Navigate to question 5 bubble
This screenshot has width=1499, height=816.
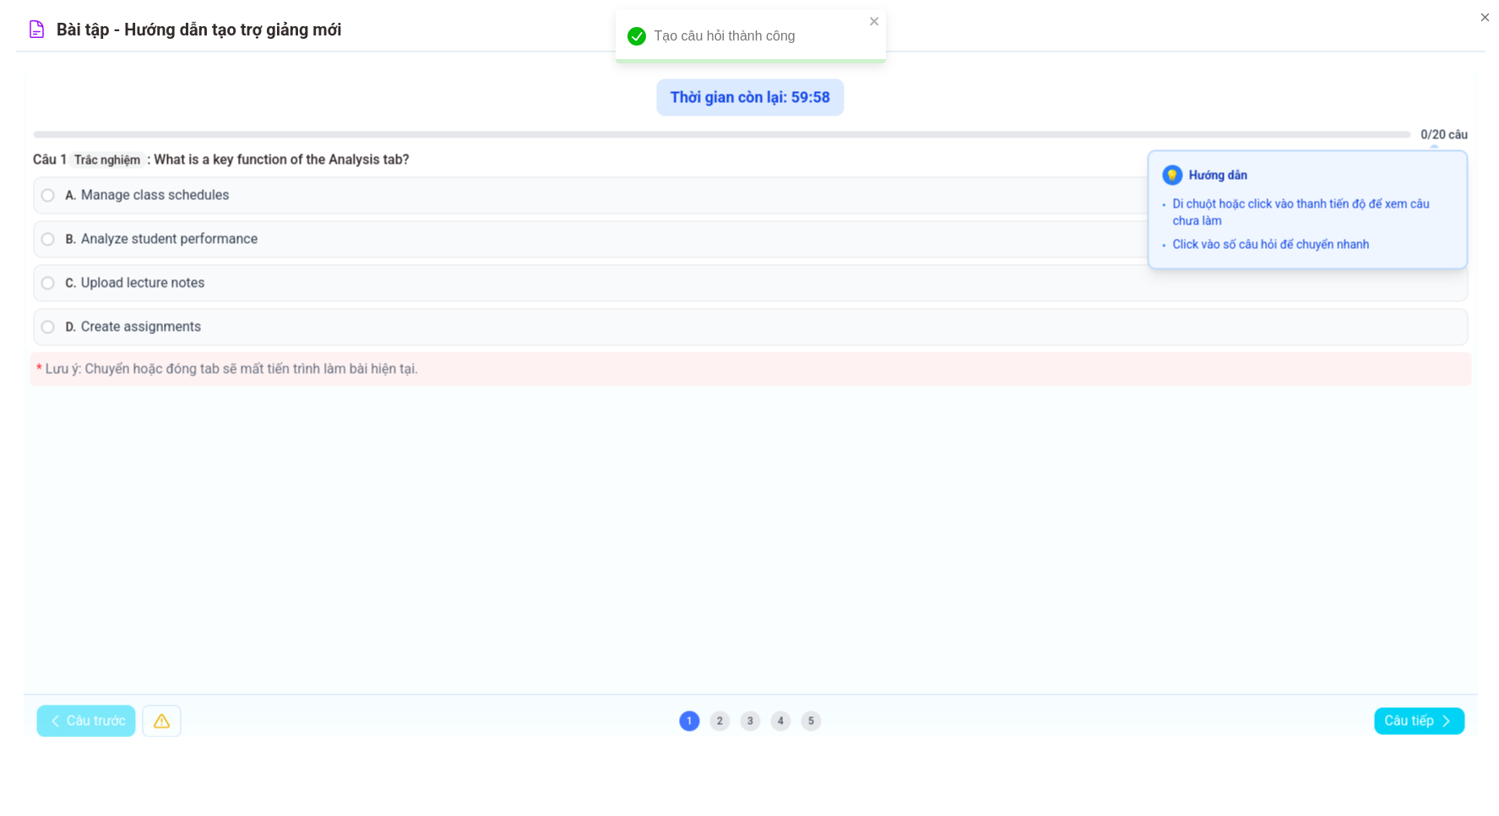(811, 721)
